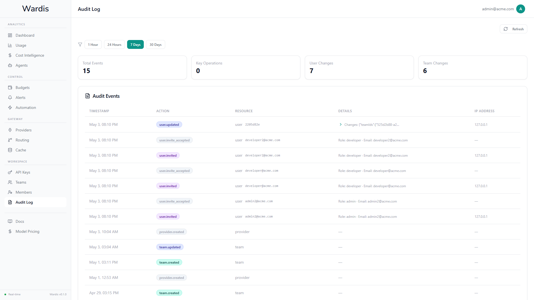The image size is (534, 300).
Task: Click the Budgets wallet icon
Action: [10, 87]
